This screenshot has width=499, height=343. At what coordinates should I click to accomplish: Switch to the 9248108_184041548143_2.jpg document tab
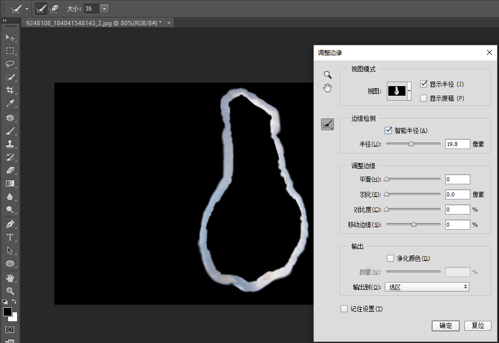click(94, 23)
